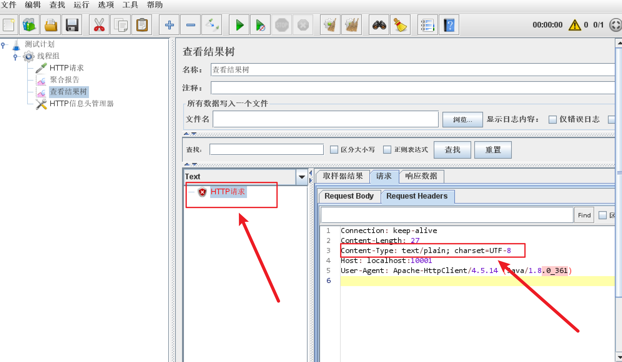Image resolution: width=622 pixels, height=362 pixels.
Task: Click the broom Reset Search icon
Action: (x=400, y=25)
